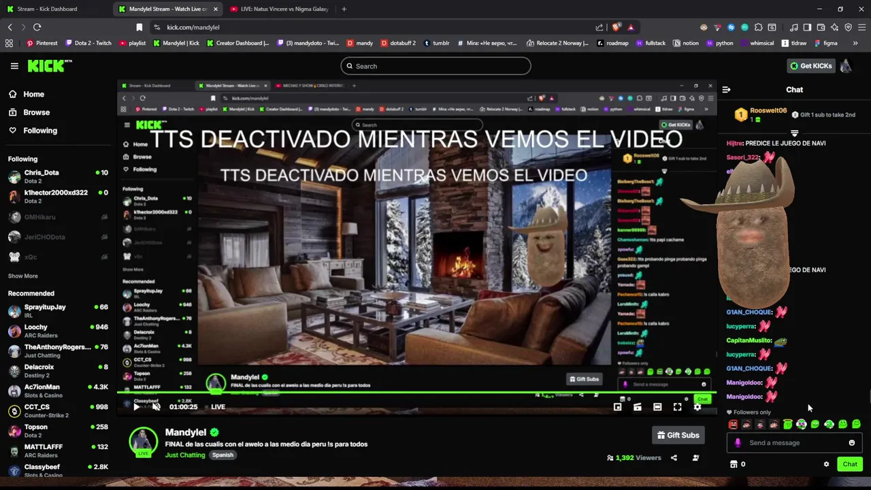871x490 pixels.
Task: Open the user profile avatar menu
Action: click(x=846, y=66)
